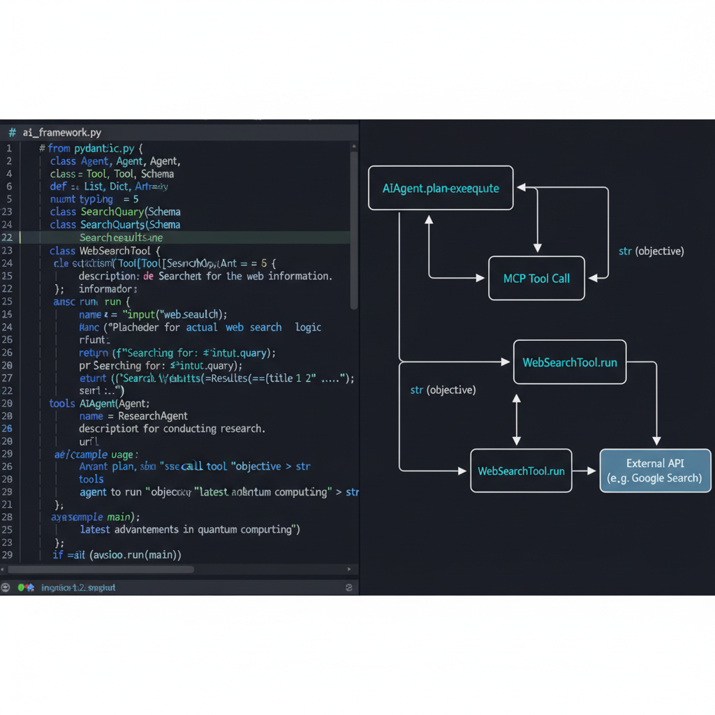This screenshot has height=715, width=715.
Task: Click the green status dot in status bar
Action: coord(21,587)
